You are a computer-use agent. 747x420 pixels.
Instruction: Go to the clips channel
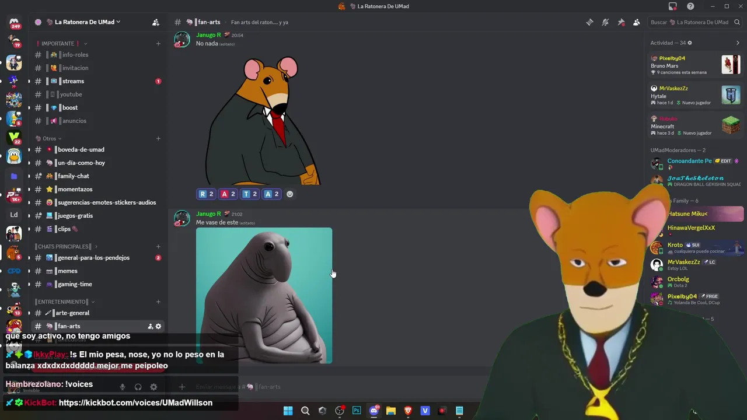[97, 229]
